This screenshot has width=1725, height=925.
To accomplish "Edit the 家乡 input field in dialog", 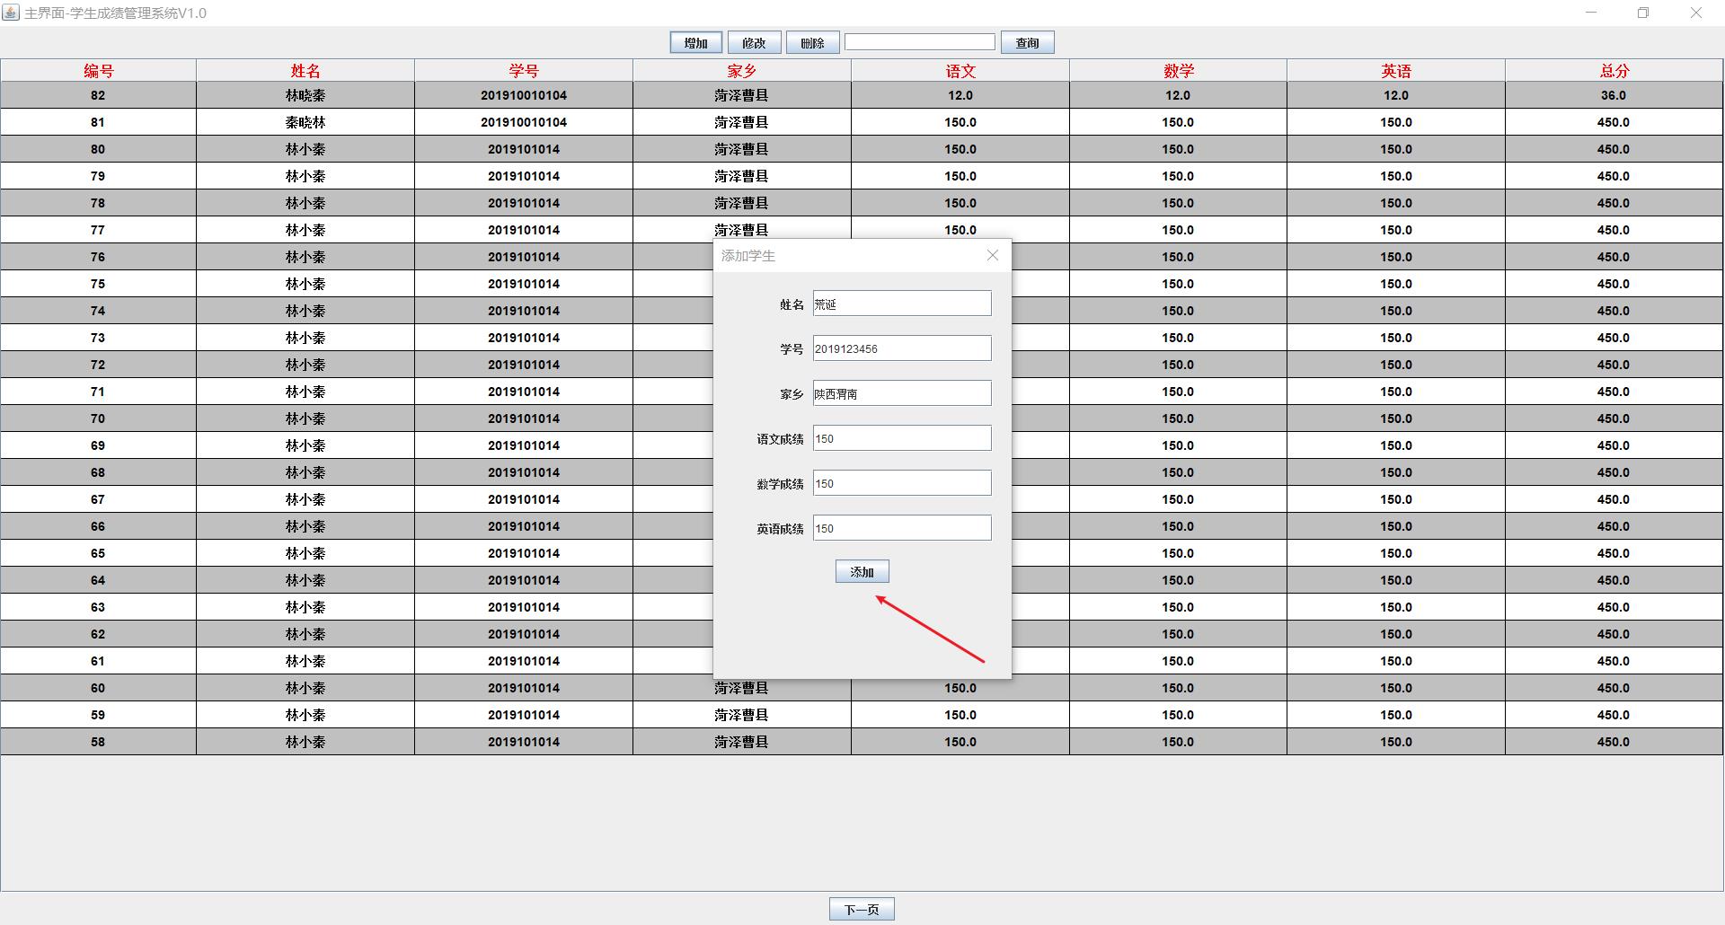I will tap(902, 393).
